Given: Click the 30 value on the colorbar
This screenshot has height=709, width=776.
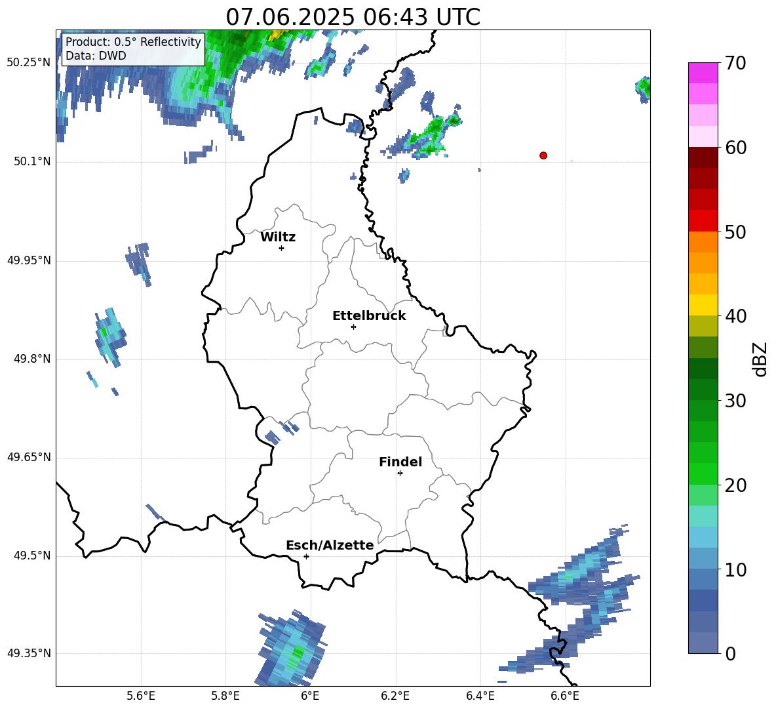Looking at the screenshot, I should 735,401.
